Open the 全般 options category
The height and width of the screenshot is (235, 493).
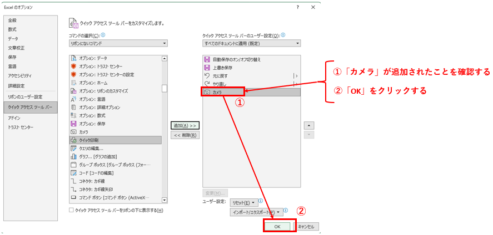click(13, 20)
